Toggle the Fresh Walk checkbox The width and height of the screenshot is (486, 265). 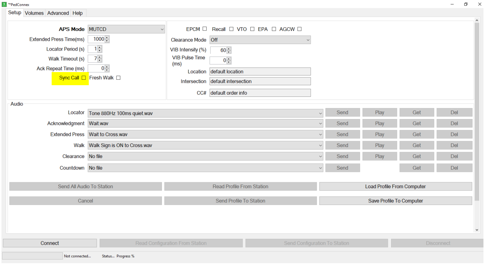[118, 78]
